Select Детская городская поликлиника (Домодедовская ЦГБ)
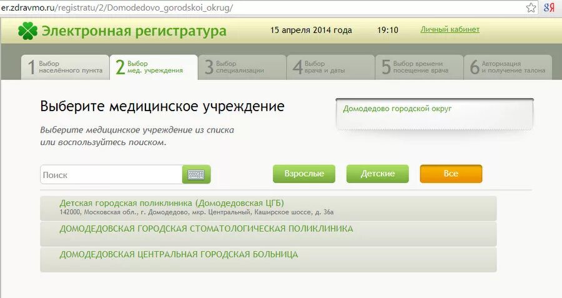562x298 pixels. pyautogui.click(x=268, y=208)
